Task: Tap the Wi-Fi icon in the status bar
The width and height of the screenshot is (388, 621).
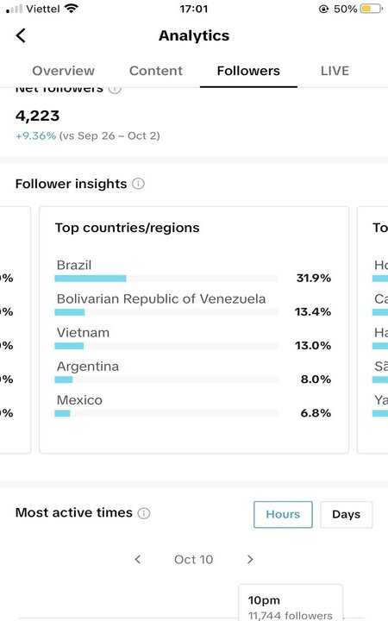Action: click(72, 9)
